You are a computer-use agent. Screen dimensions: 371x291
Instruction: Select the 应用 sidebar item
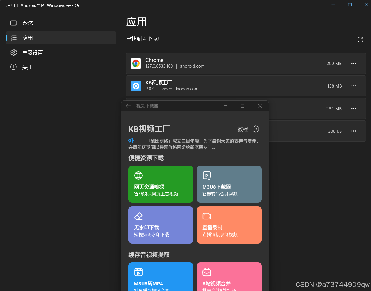click(x=61, y=38)
